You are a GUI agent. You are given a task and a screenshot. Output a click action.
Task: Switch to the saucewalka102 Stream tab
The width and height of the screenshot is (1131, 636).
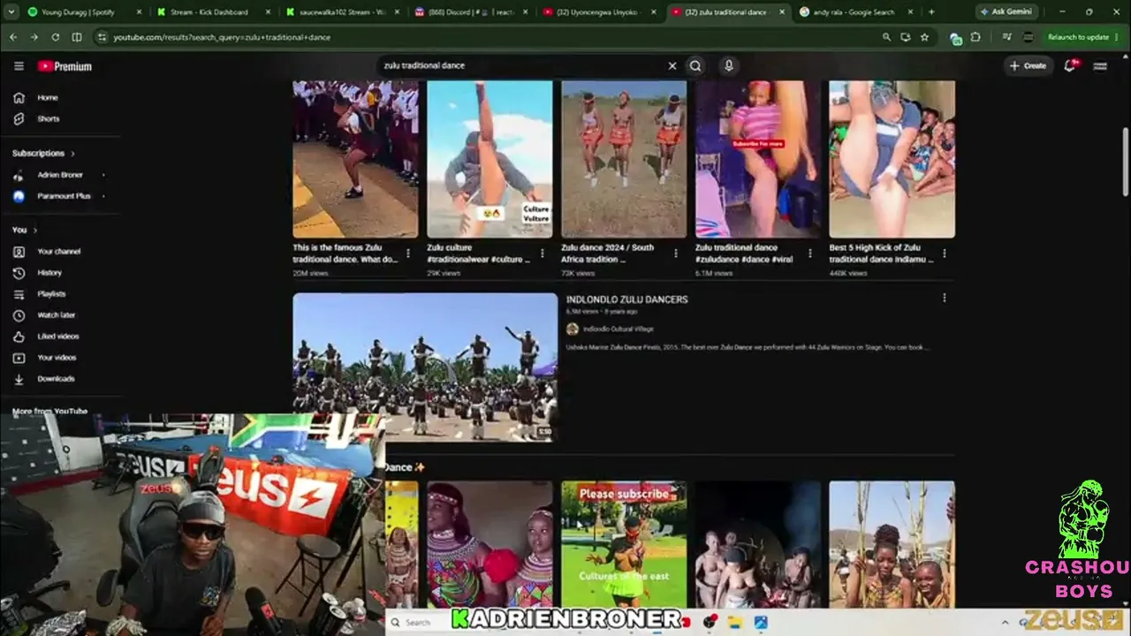click(x=340, y=12)
